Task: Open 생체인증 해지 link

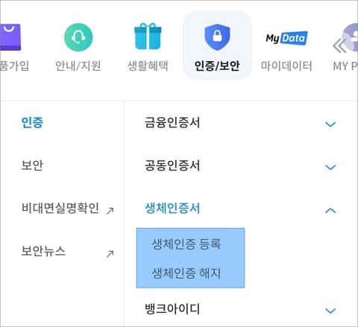Action: [186, 273]
